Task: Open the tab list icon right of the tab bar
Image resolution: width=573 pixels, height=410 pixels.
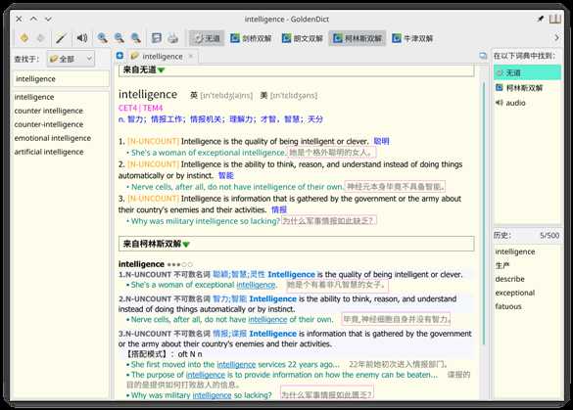Action: (x=483, y=56)
